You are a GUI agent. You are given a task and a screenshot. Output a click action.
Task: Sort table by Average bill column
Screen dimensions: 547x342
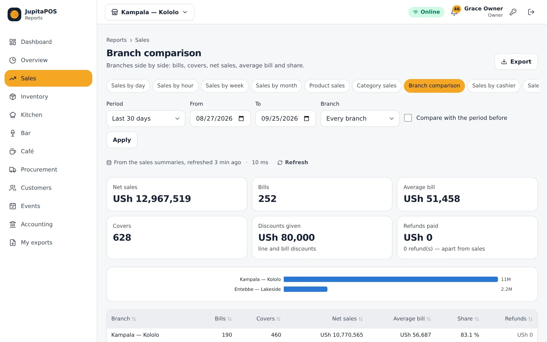click(x=412, y=319)
